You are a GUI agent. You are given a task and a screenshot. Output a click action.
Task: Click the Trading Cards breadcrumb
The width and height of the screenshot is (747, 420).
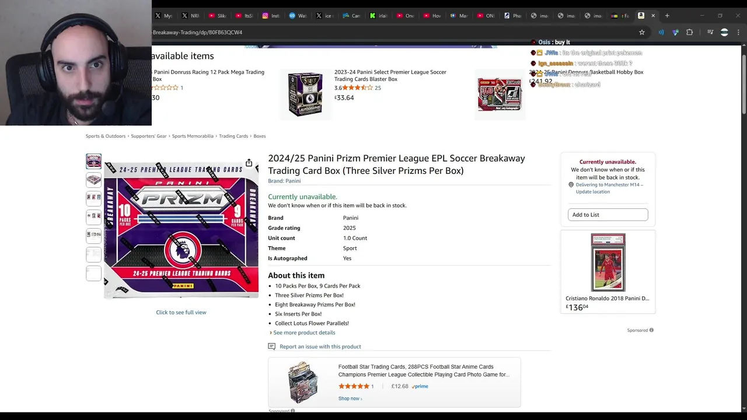tap(233, 136)
